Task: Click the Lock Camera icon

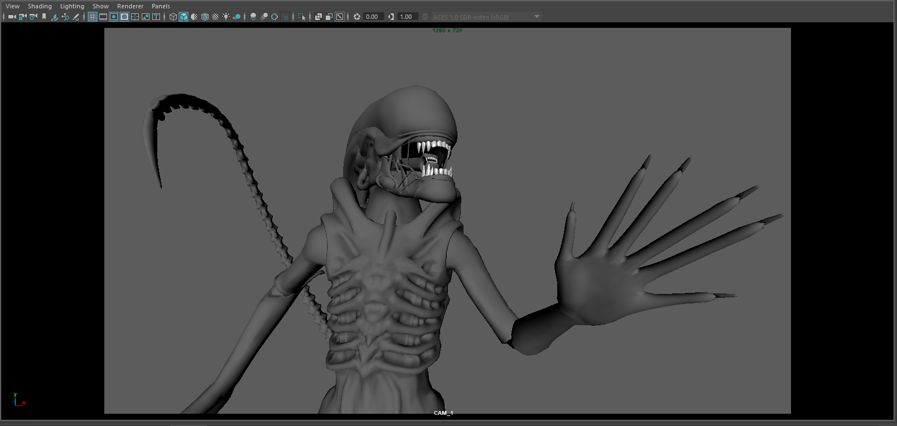Action: pos(22,17)
